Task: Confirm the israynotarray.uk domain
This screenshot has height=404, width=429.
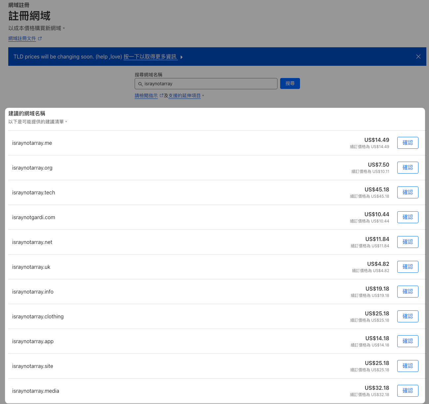Action: 408,267
